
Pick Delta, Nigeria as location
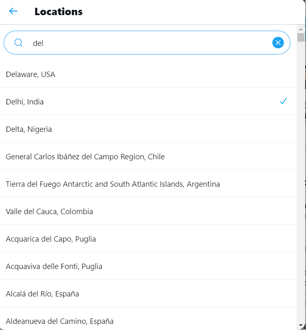click(148, 129)
